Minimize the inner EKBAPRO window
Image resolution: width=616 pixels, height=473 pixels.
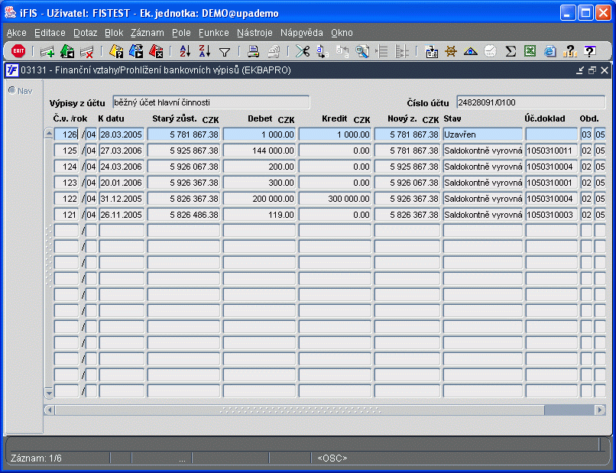coord(580,70)
